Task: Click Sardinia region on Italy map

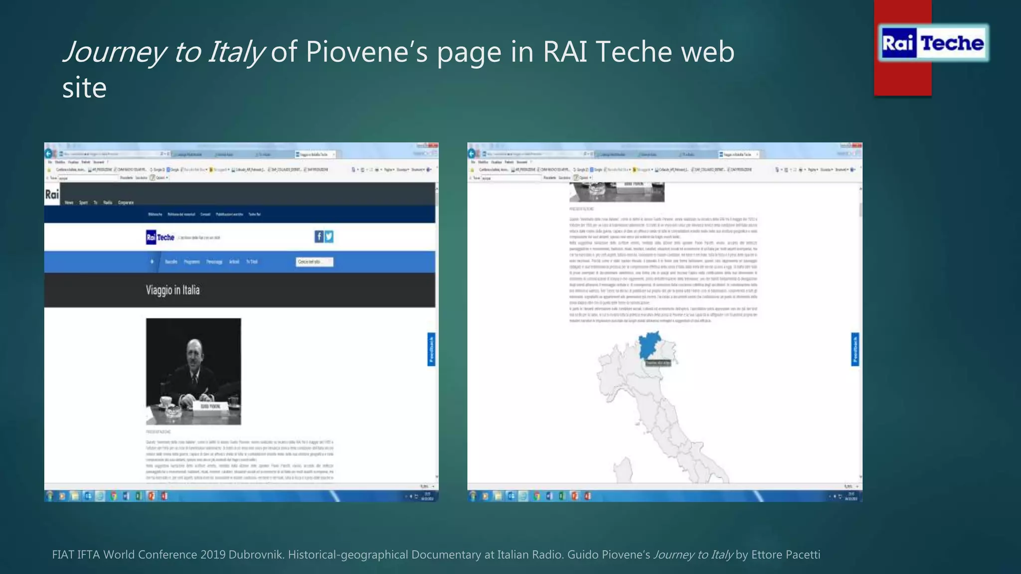Action: pos(623,471)
